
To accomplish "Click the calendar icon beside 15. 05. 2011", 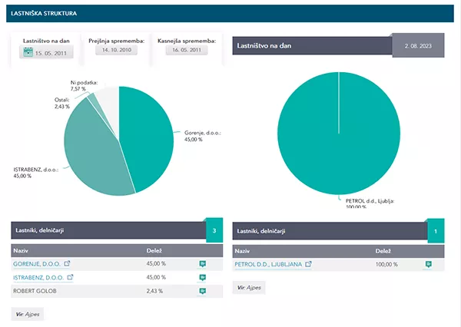I will click(x=28, y=51).
